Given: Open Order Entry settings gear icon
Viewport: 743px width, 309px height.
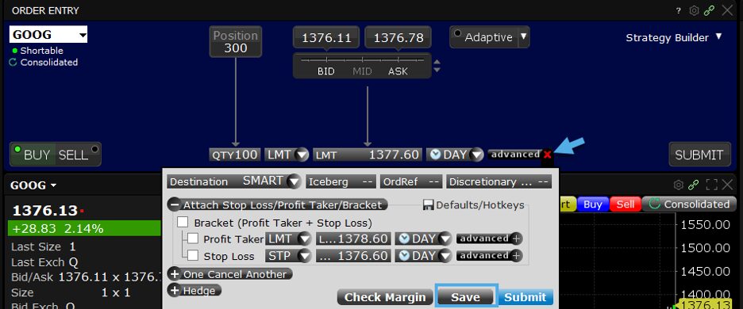Looking at the screenshot, I should tap(694, 10).
